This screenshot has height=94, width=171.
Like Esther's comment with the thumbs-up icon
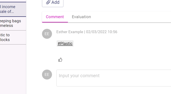point(60,60)
